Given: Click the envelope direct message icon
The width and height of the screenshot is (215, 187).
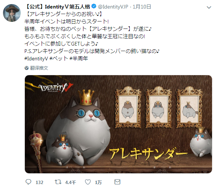Looking at the screenshot, I should click(x=118, y=182).
